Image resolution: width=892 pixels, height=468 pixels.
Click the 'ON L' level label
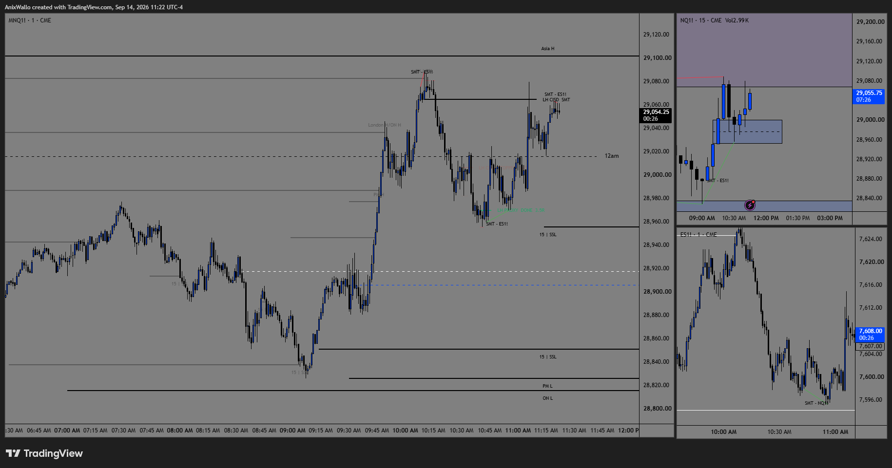[x=547, y=398]
